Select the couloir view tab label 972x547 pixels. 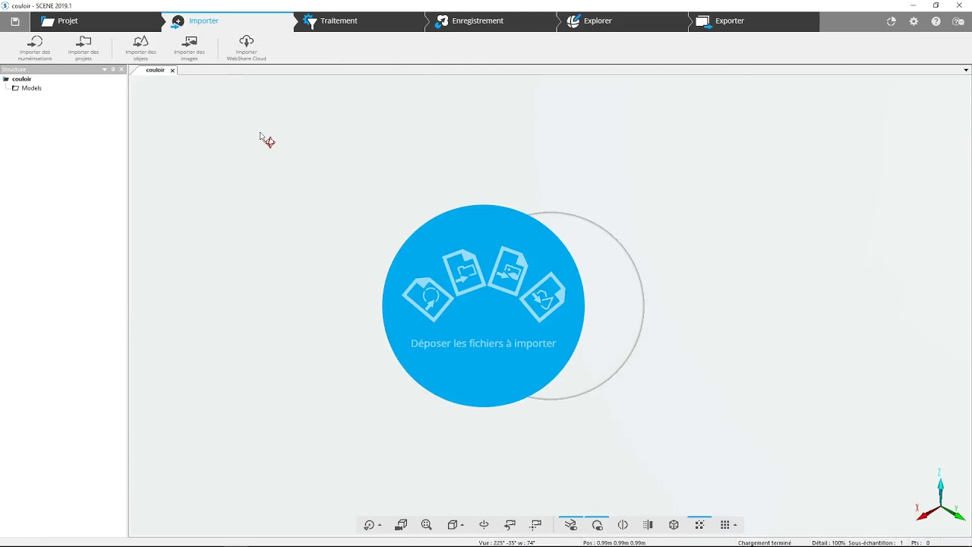(155, 70)
